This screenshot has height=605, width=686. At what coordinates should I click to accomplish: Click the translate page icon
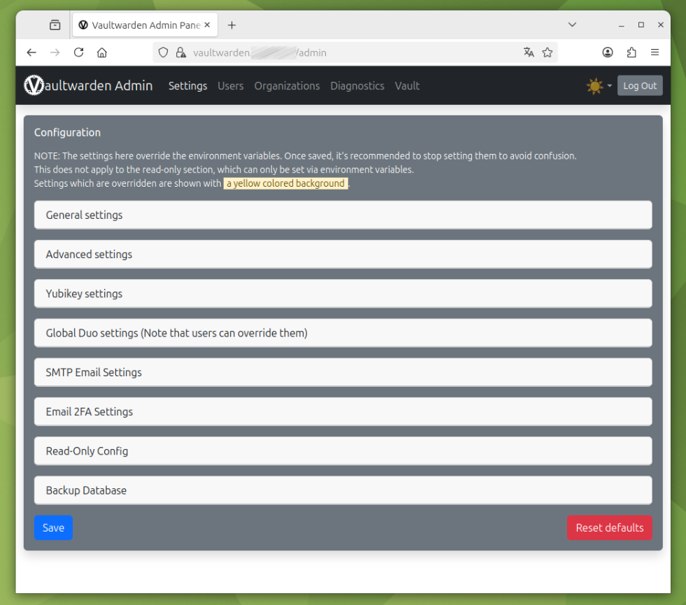[x=529, y=52]
